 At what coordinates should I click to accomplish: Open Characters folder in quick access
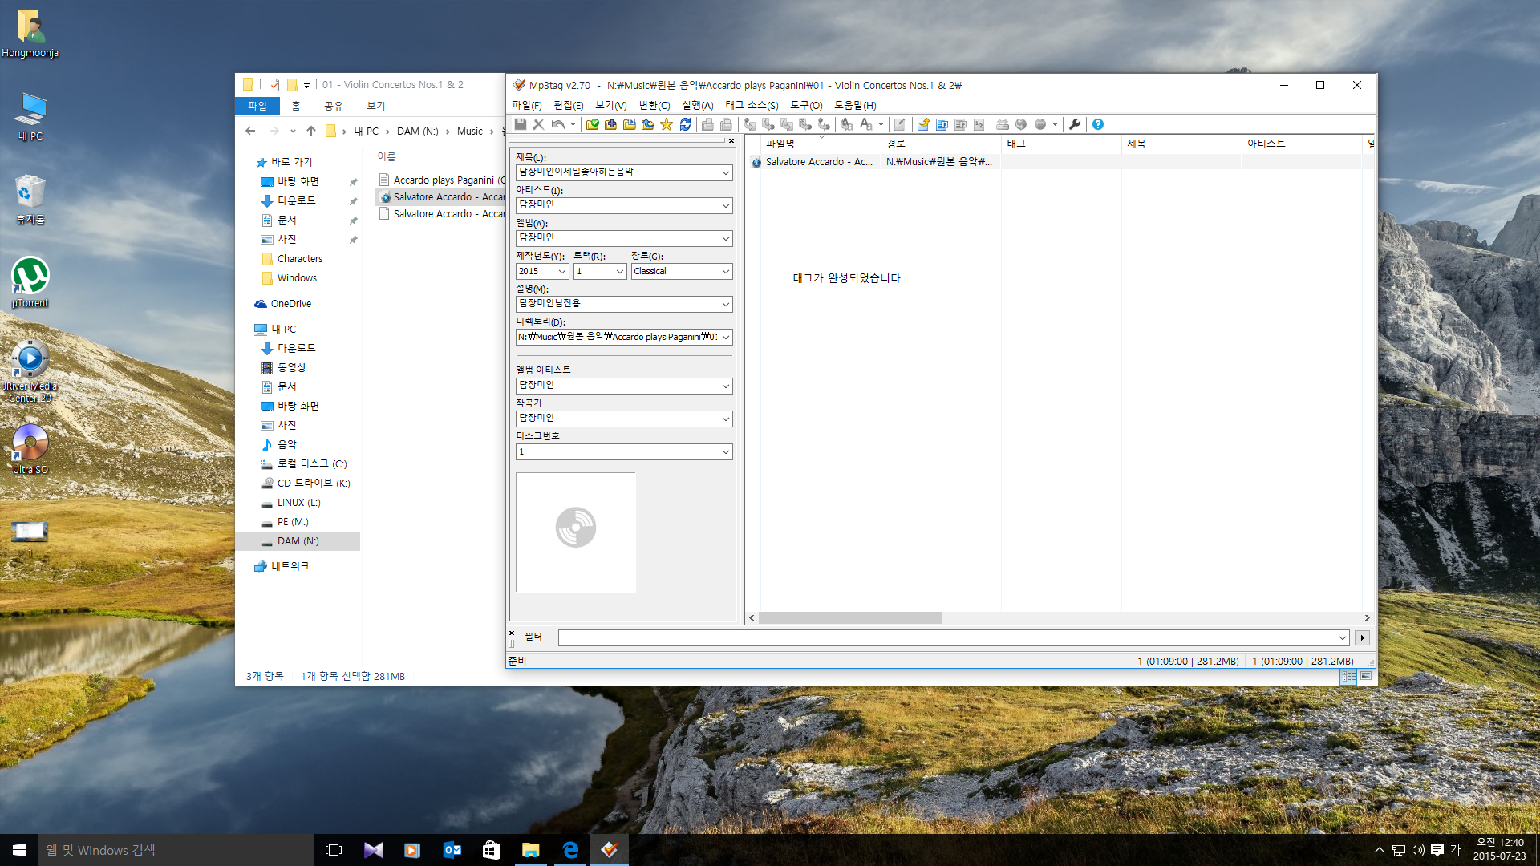click(x=299, y=259)
